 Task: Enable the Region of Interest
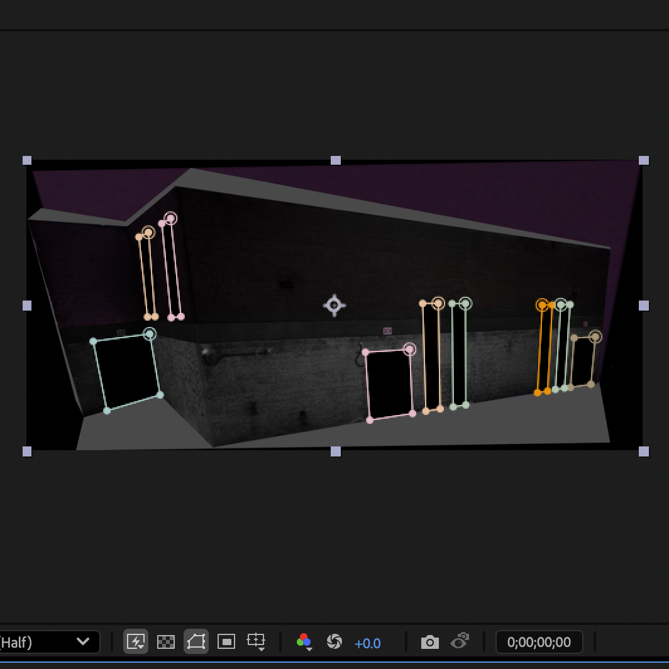pos(226,641)
